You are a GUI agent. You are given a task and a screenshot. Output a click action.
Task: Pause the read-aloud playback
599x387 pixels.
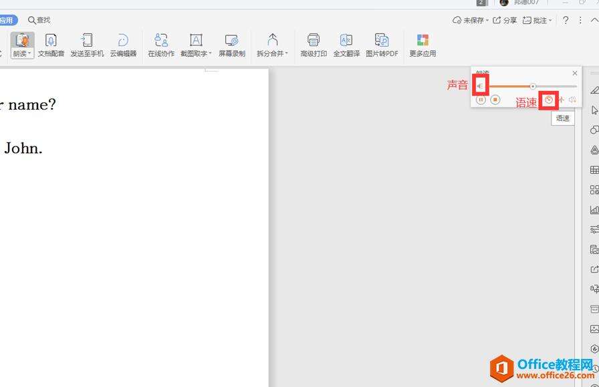coord(481,100)
